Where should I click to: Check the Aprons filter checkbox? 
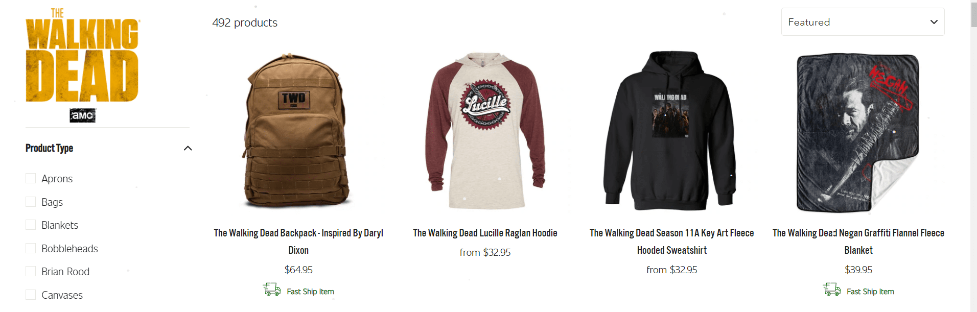coord(31,178)
